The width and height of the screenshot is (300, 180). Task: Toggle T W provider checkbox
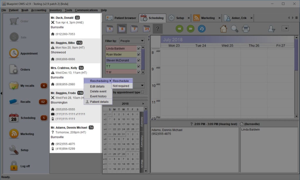point(139,72)
